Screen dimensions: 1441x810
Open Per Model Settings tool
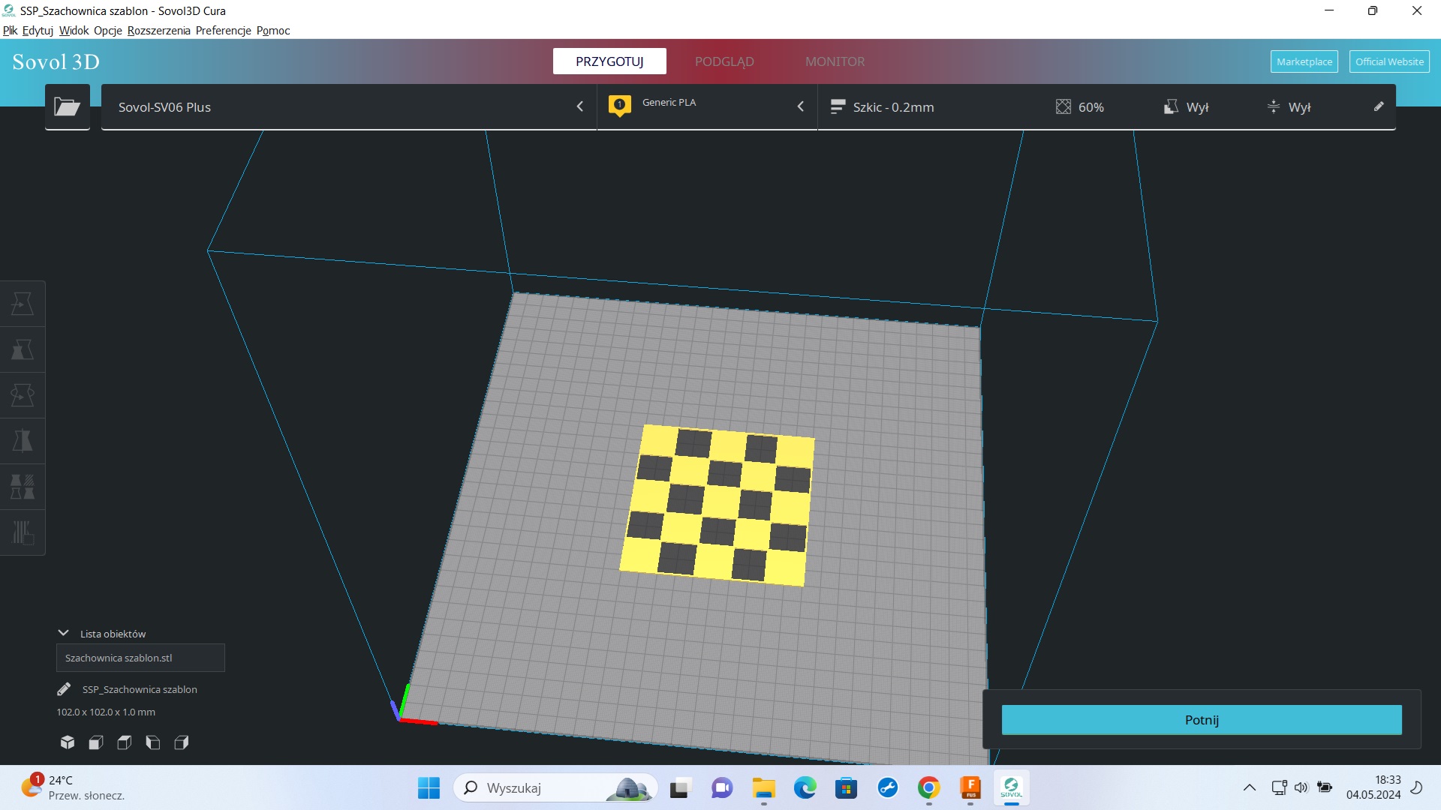coord(23,487)
